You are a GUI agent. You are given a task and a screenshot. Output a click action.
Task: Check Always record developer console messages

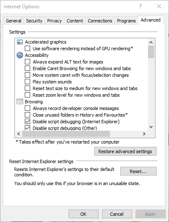28,108
